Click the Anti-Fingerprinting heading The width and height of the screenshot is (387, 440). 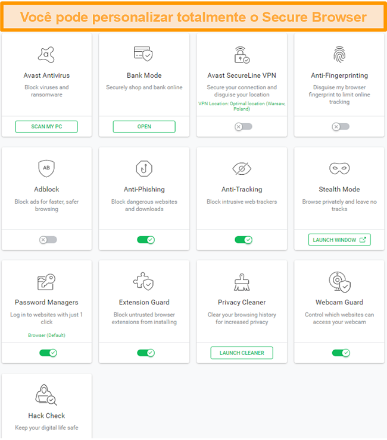tap(339, 76)
